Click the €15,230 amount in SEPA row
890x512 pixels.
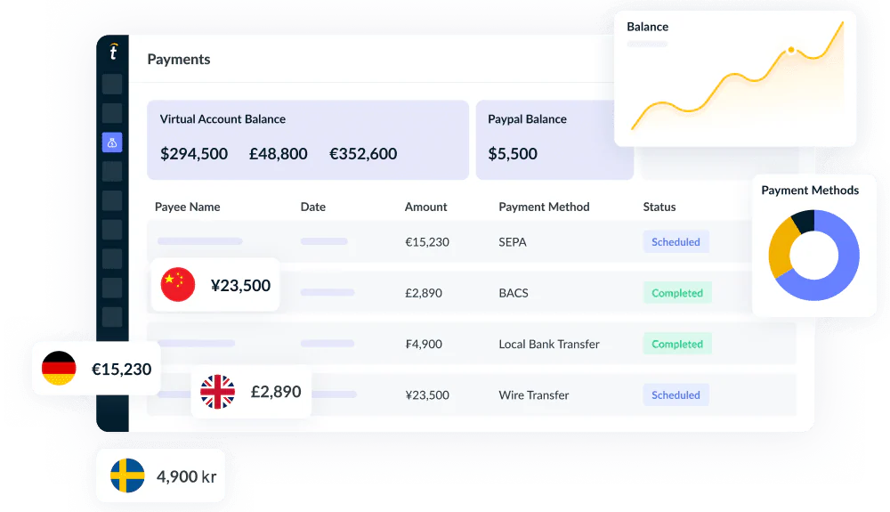(x=427, y=242)
